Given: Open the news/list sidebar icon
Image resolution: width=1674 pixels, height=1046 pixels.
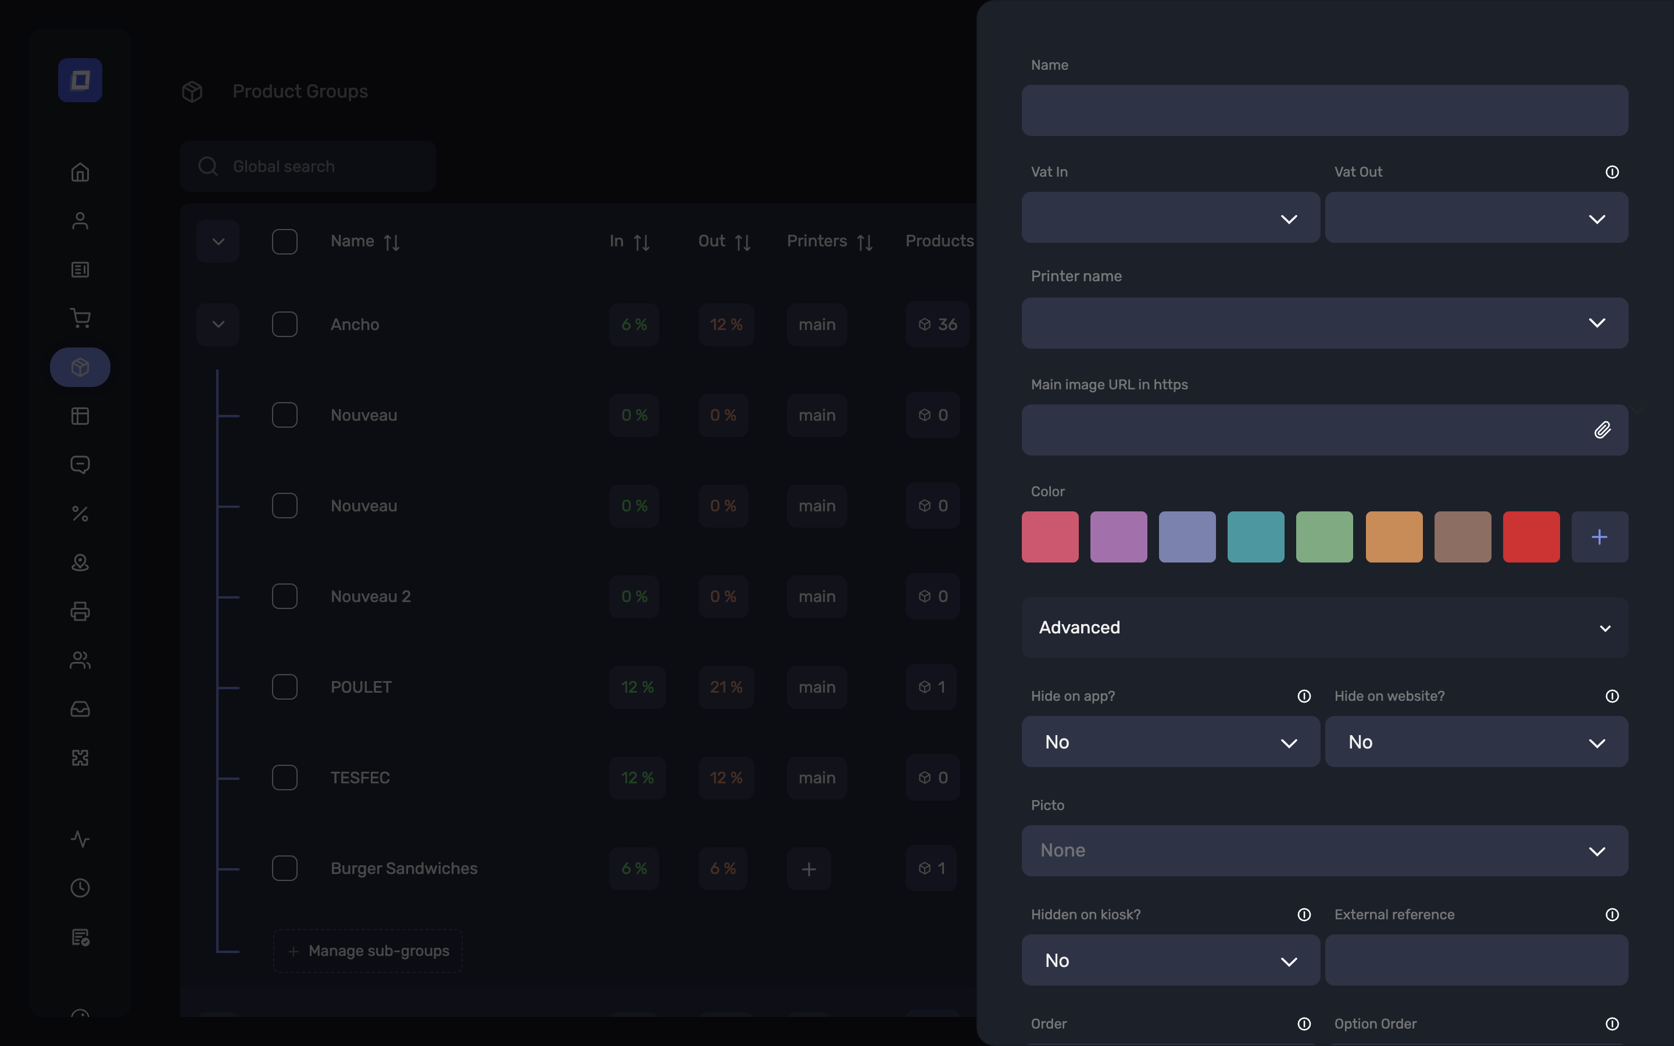Looking at the screenshot, I should 80,270.
